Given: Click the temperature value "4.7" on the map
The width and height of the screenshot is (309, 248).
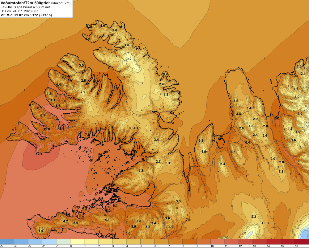Looking at the screenshot, I should point(136,128).
